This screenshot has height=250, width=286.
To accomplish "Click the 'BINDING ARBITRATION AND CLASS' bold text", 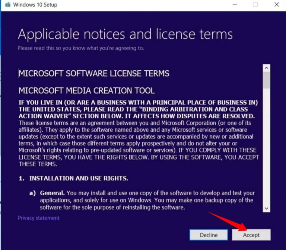I will coord(195,109).
